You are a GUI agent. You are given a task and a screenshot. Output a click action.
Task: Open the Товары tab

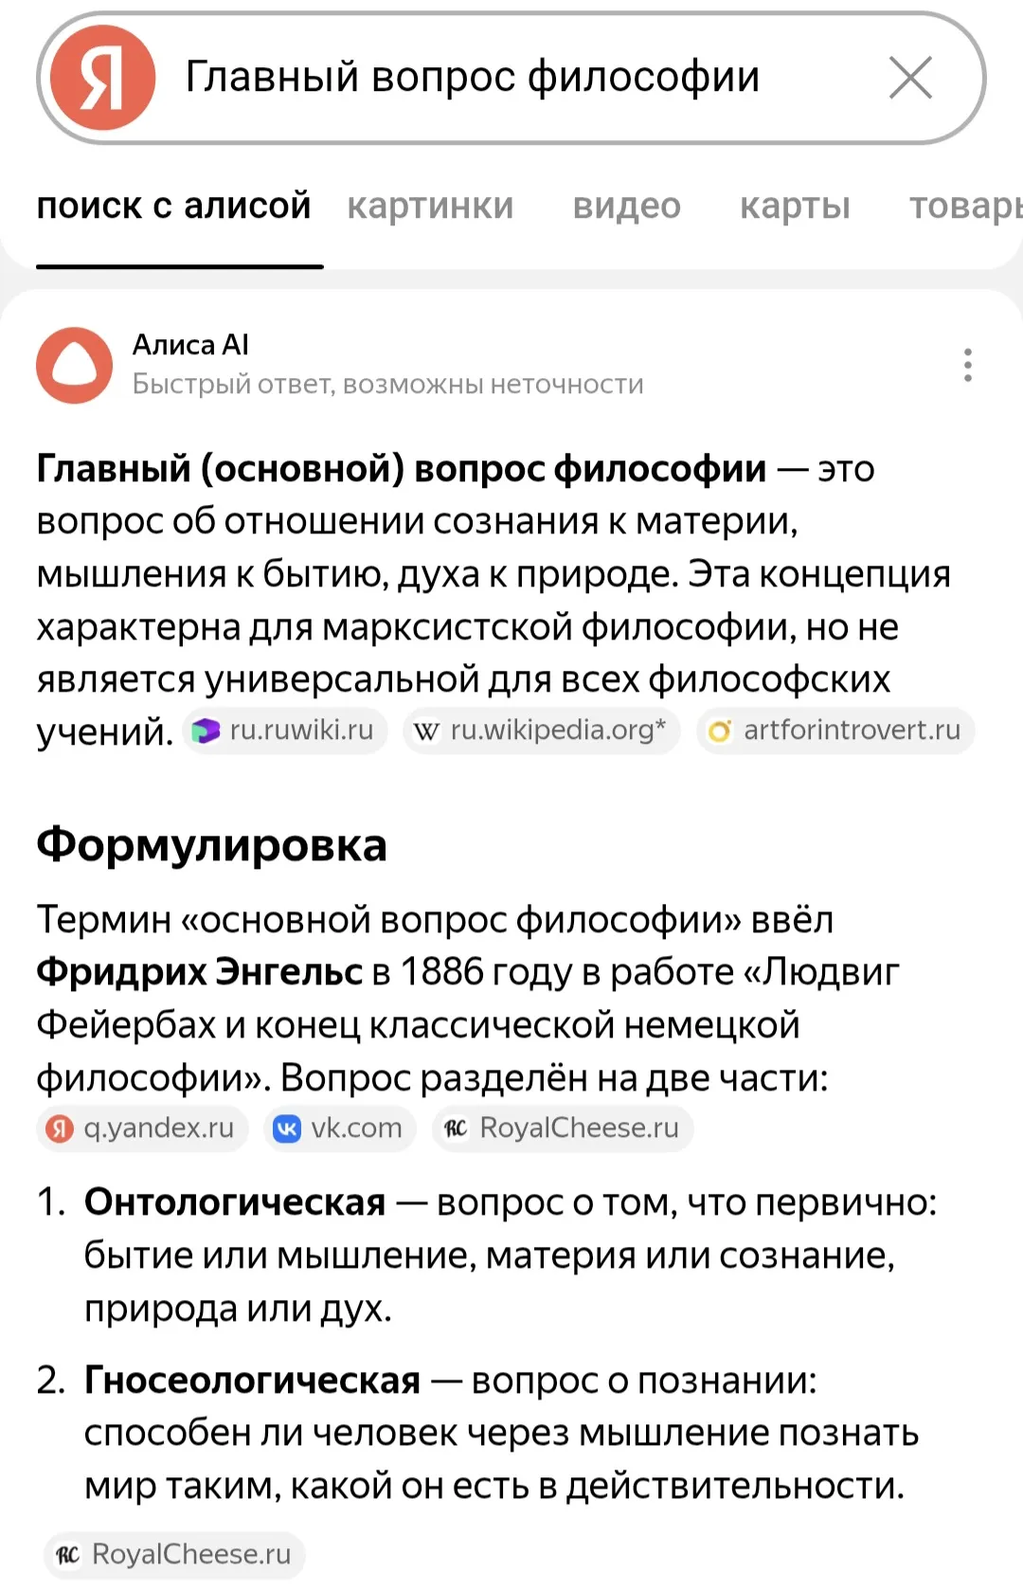[x=966, y=206]
